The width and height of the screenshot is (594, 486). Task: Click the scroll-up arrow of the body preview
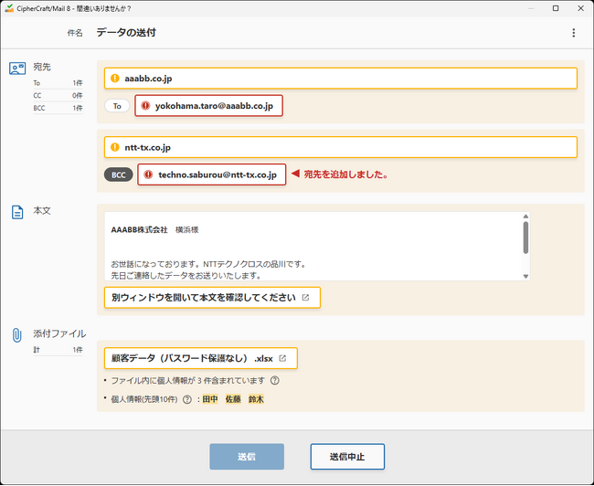525,219
